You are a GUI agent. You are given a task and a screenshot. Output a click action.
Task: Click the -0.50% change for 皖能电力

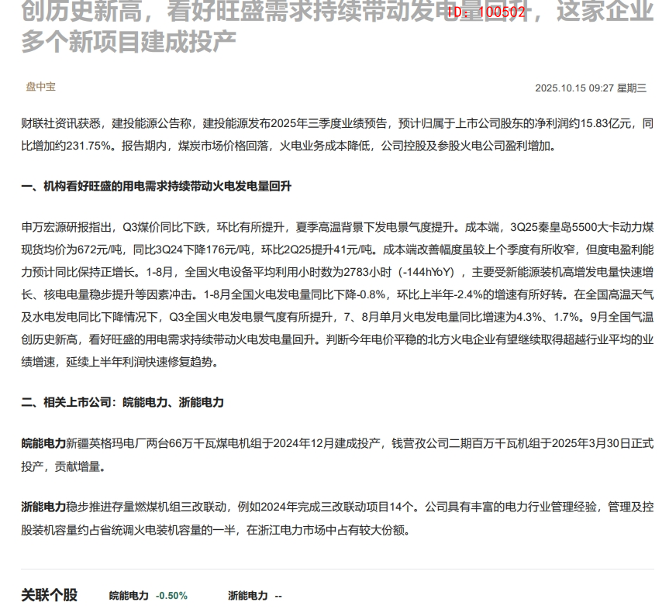pyautogui.click(x=171, y=596)
